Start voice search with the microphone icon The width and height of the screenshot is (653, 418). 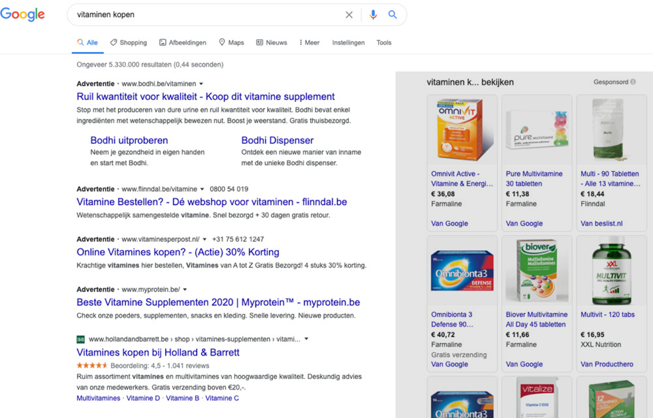tap(373, 15)
